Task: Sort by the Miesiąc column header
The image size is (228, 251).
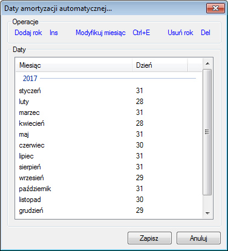Action: pos(74,65)
